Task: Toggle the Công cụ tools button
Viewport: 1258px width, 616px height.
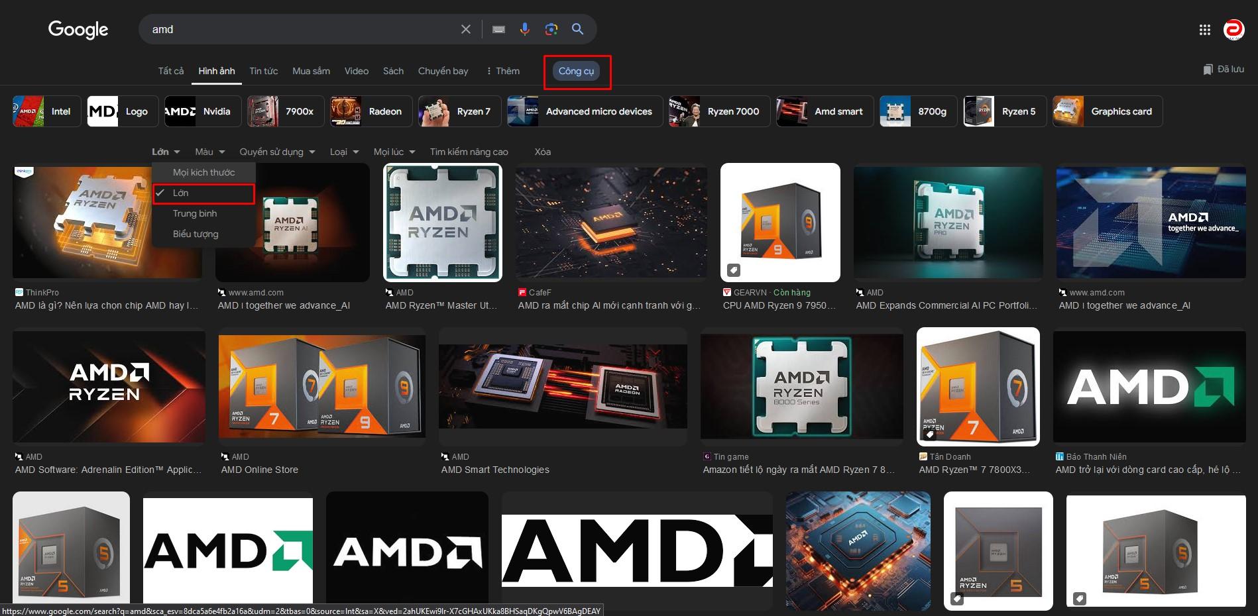Action: click(x=576, y=71)
